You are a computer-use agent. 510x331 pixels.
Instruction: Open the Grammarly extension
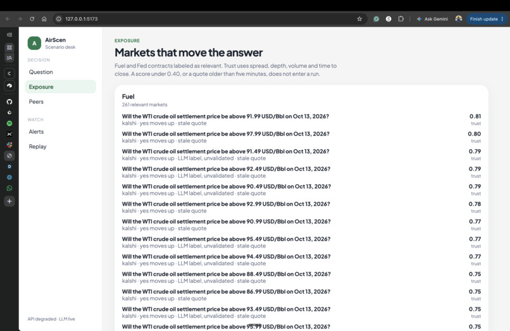(x=376, y=19)
